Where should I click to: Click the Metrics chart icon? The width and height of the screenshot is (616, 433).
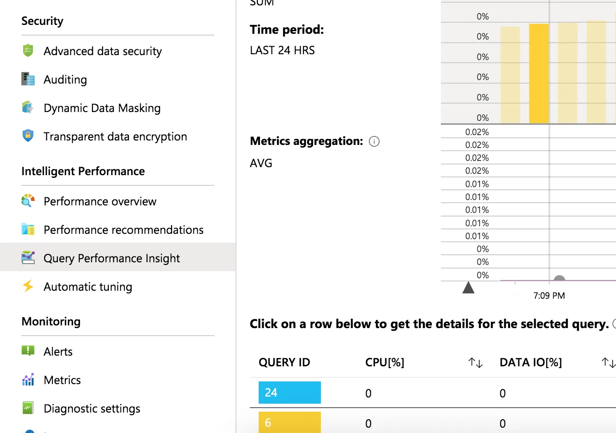pyautogui.click(x=28, y=380)
